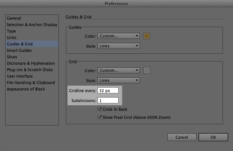
Task: Select Selection & Anchor Display category
Action: (32, 25)
